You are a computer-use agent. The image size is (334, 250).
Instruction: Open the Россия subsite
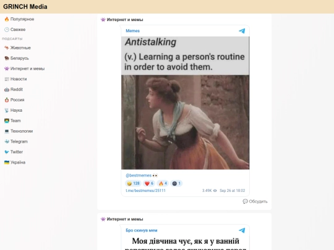coord(17,100)
